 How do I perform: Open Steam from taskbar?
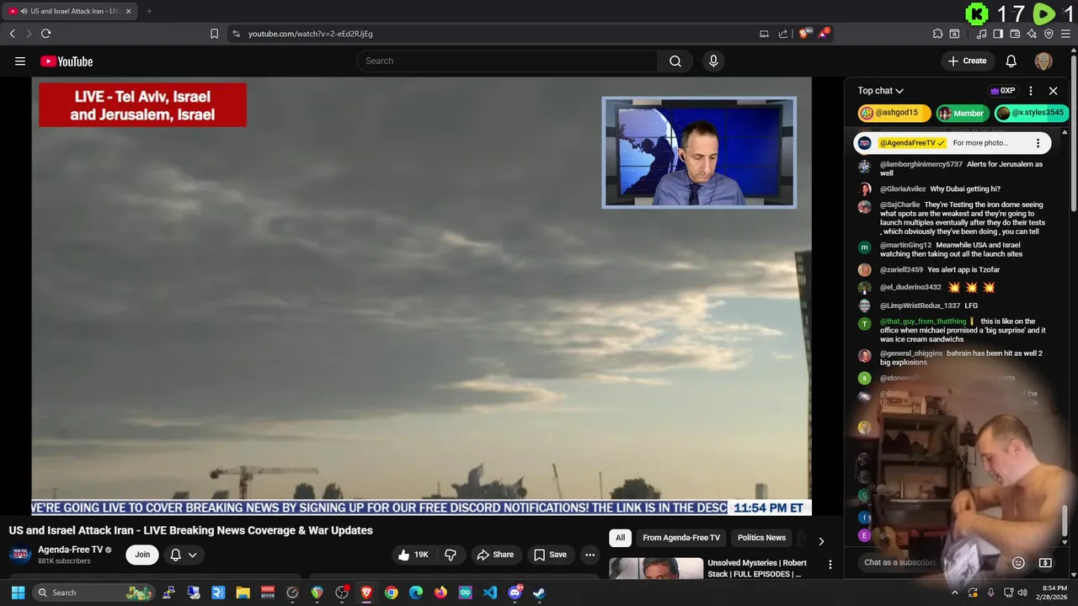click(539, 593)
